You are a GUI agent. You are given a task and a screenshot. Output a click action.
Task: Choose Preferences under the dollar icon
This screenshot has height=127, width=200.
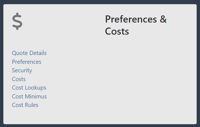[x=27, y=62]
